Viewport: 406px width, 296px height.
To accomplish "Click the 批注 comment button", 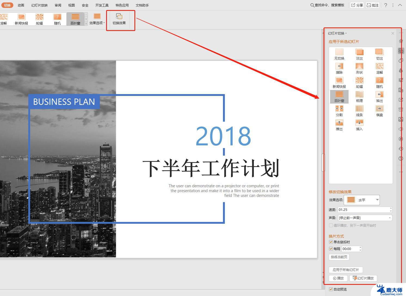I will click(x=373, y=5).
